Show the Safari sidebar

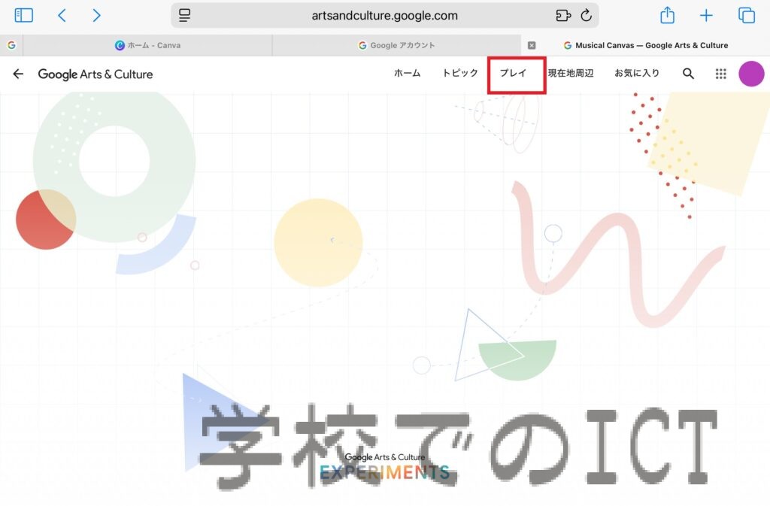point(23,15)
